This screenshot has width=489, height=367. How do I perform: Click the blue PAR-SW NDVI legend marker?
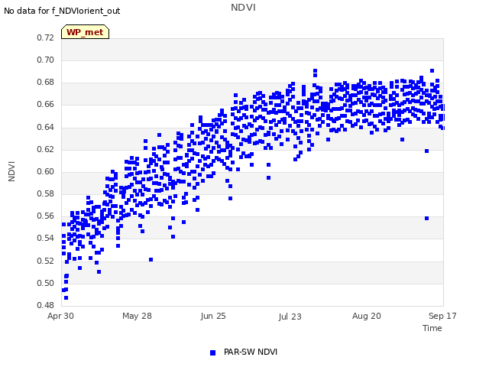tap(212, 352)
